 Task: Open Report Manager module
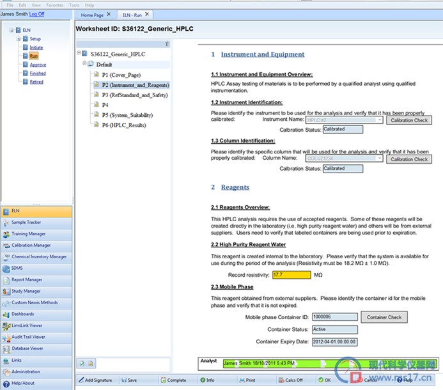click(x=36, y=280)
